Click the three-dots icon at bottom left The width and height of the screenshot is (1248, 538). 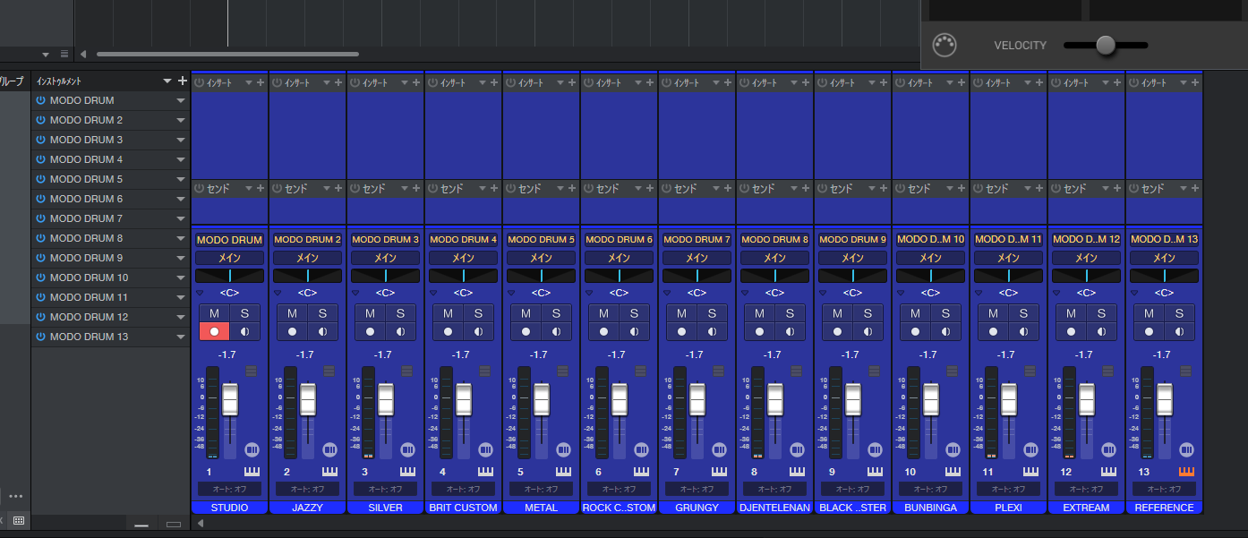(16, 496)
